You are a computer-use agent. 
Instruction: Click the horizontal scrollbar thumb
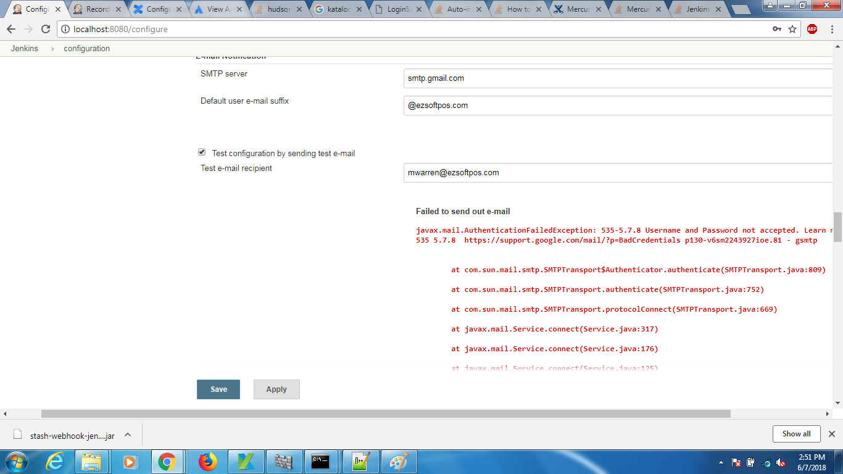coord(386,414)
